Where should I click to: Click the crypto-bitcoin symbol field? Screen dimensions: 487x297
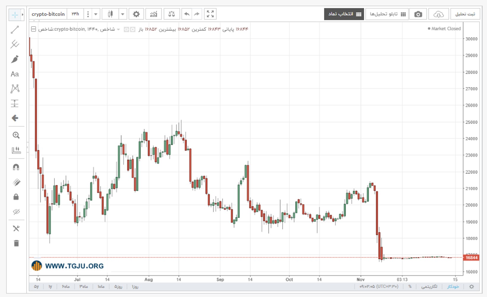point(48,14)
